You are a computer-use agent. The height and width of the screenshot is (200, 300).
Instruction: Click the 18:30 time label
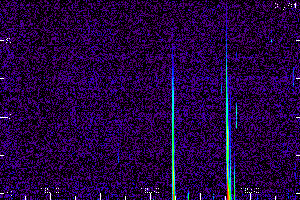click(150, 191)
